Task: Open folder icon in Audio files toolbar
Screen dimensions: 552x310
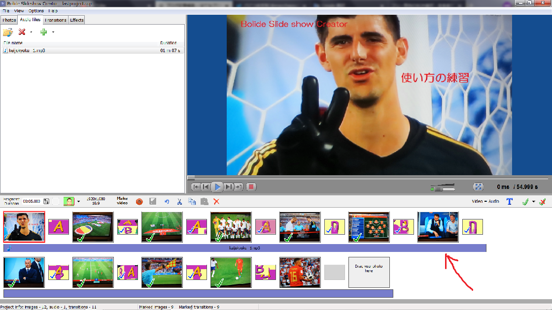Action: click(8, 32)
